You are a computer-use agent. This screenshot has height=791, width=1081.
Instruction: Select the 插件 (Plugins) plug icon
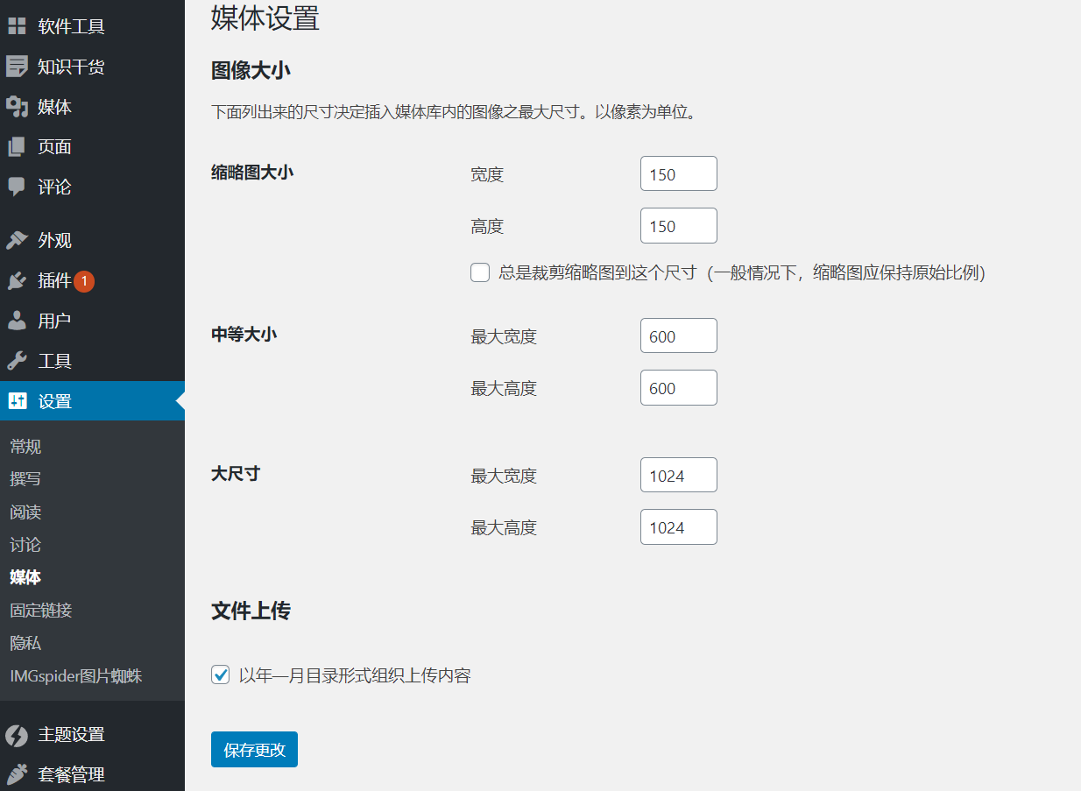pyautogui.click(x=18, y=280)
